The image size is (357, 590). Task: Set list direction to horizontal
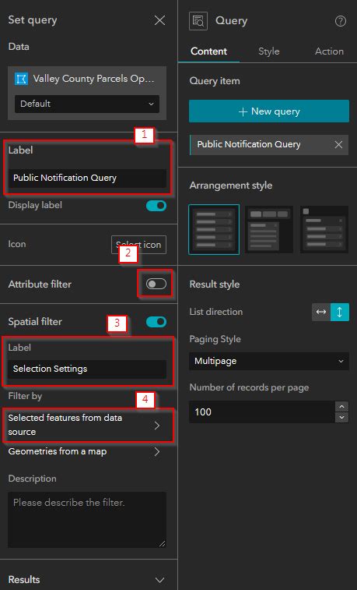point(321,312)
